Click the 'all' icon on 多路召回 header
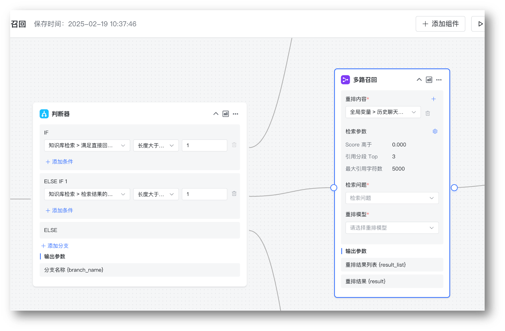Image resolution: width=505 pixels, height=331 pixels. [x=429, y=79]
